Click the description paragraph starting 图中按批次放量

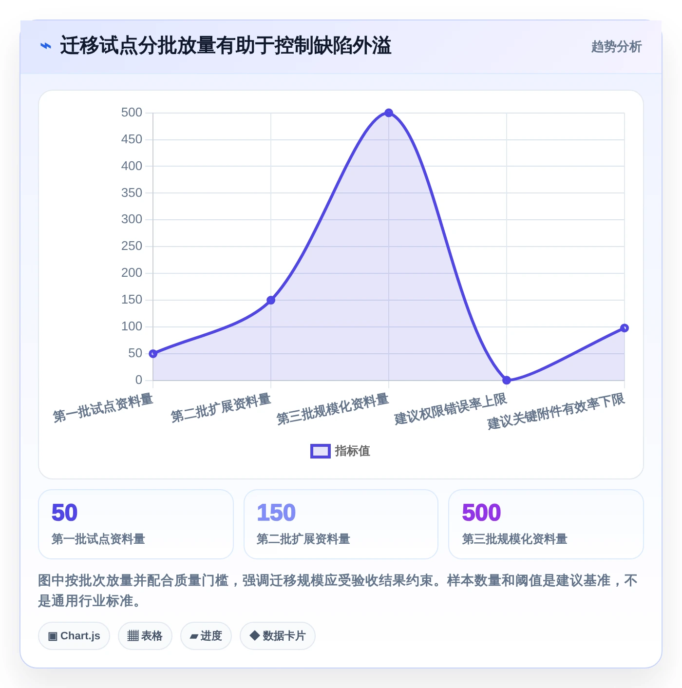click(338, 591)
